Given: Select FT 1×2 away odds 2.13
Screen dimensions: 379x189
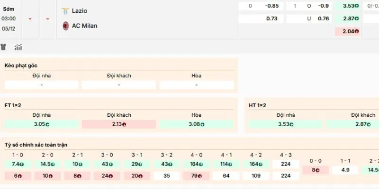Looking at the screenshot, I should click(x=118, y=124).
